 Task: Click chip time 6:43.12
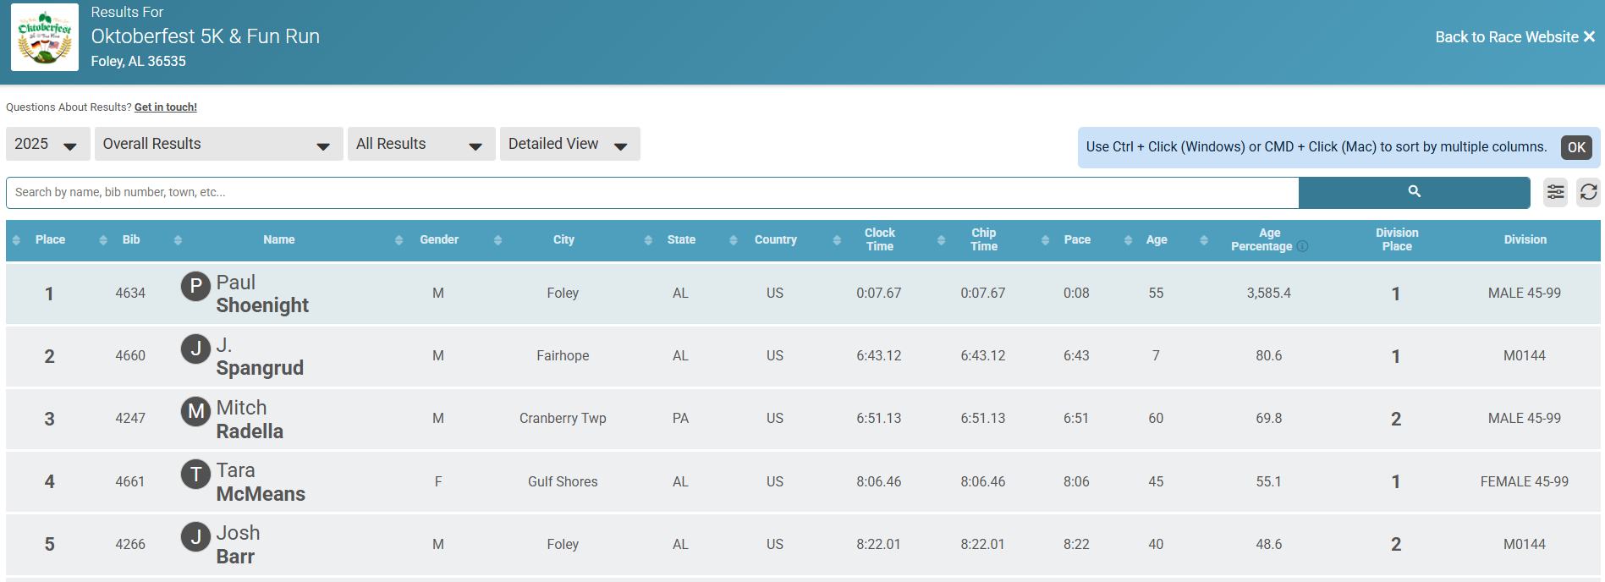click(x=983, y=355)
